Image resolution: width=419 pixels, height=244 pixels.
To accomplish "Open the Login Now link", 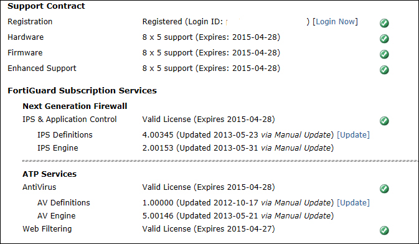I will point(335,22).
